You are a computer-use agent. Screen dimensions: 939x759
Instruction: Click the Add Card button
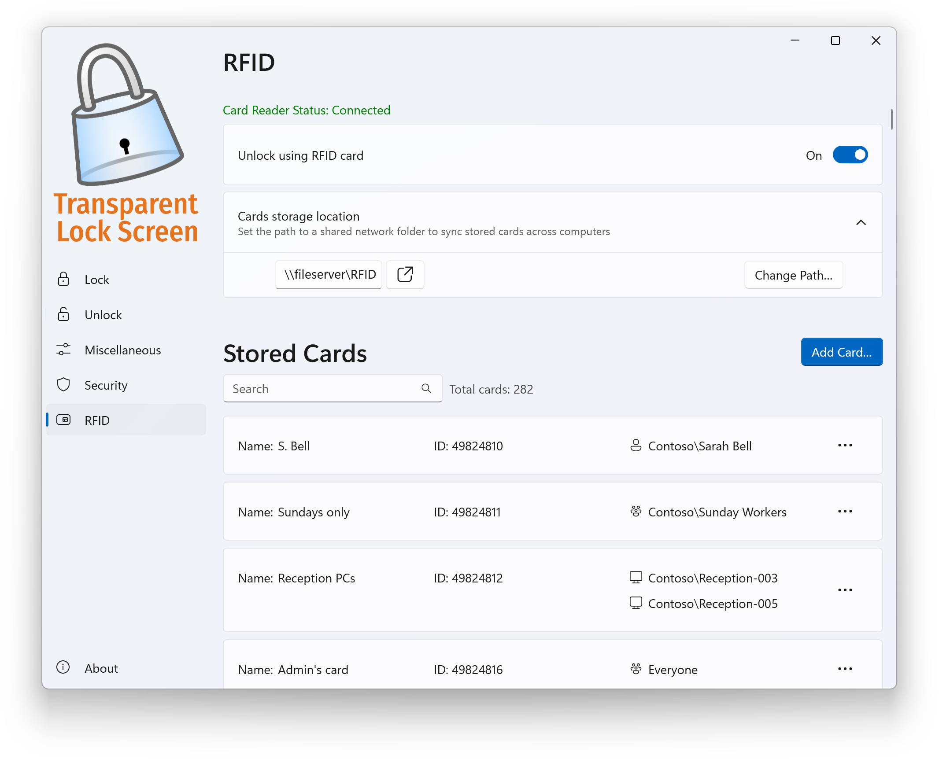click(841, 352)
